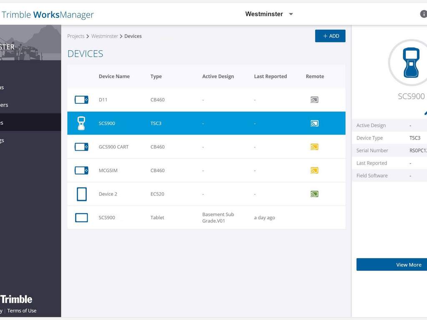Click the Type column header
427x320 pixels.
pos(156,77)
